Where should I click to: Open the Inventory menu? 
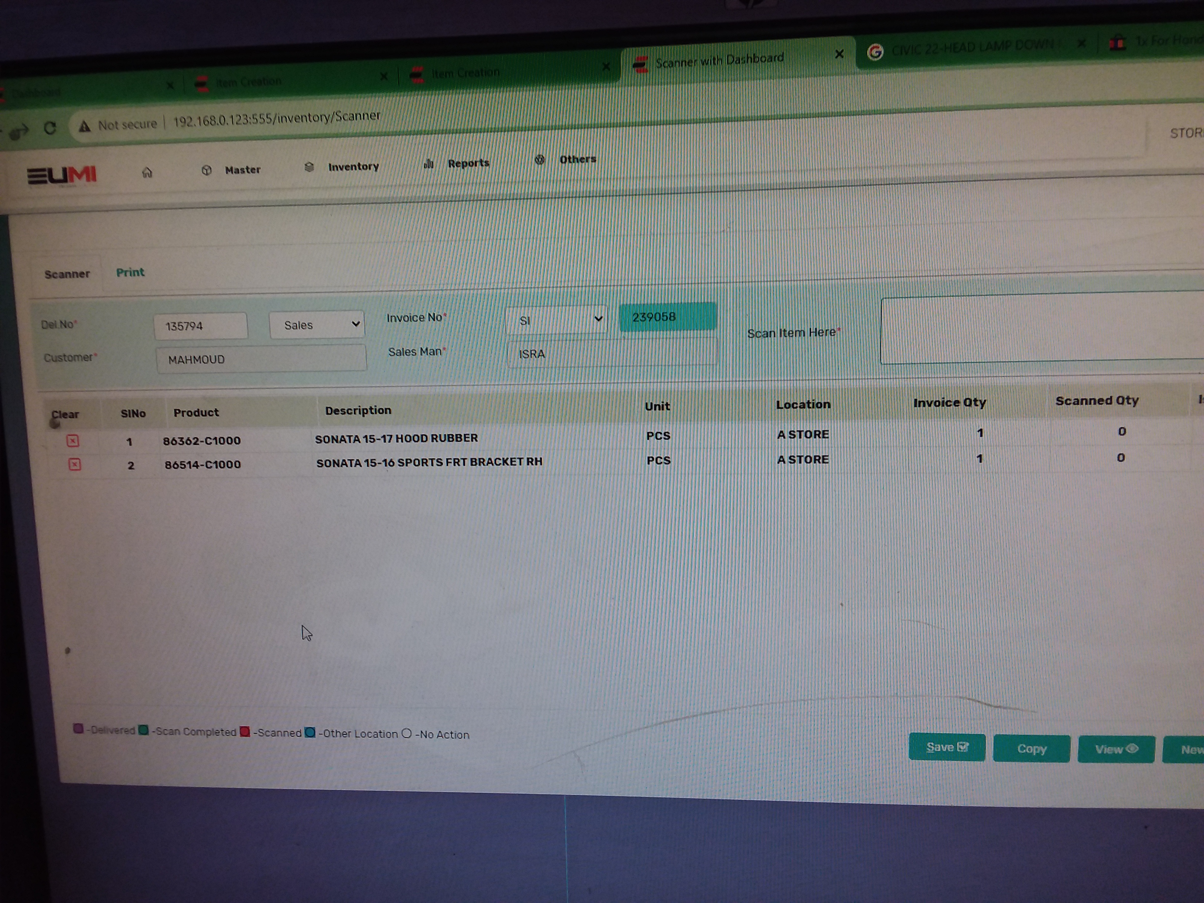point(353,167)
